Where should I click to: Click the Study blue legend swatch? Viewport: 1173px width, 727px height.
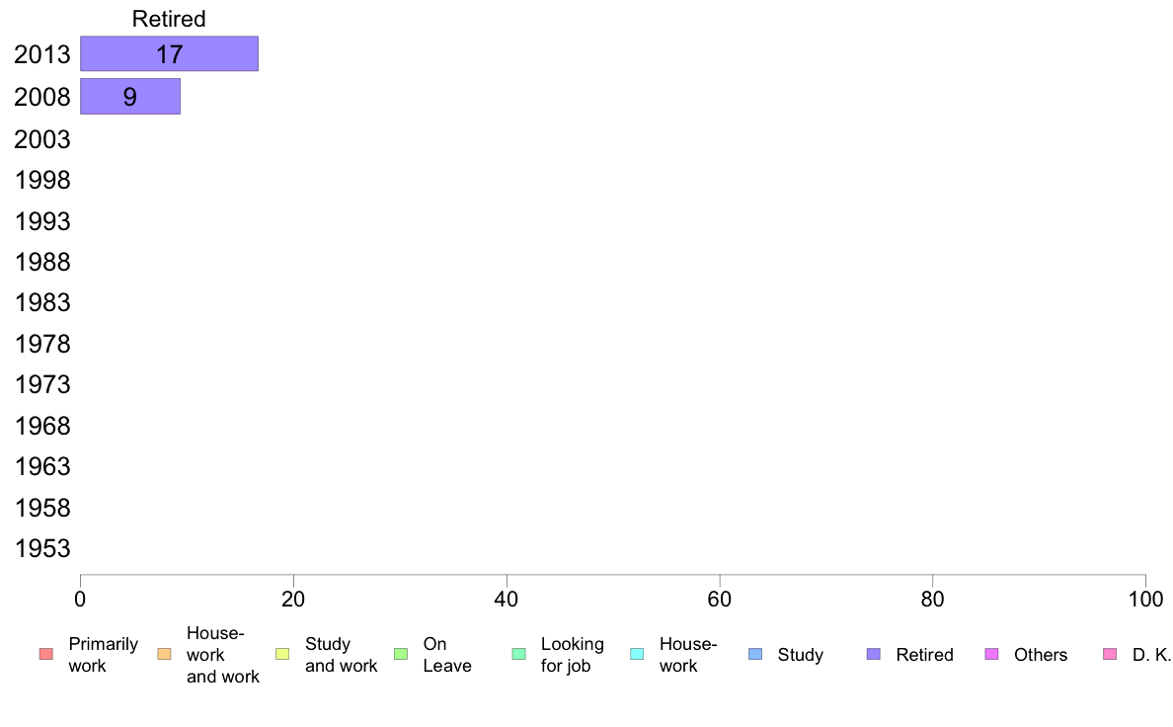[754, 654]
